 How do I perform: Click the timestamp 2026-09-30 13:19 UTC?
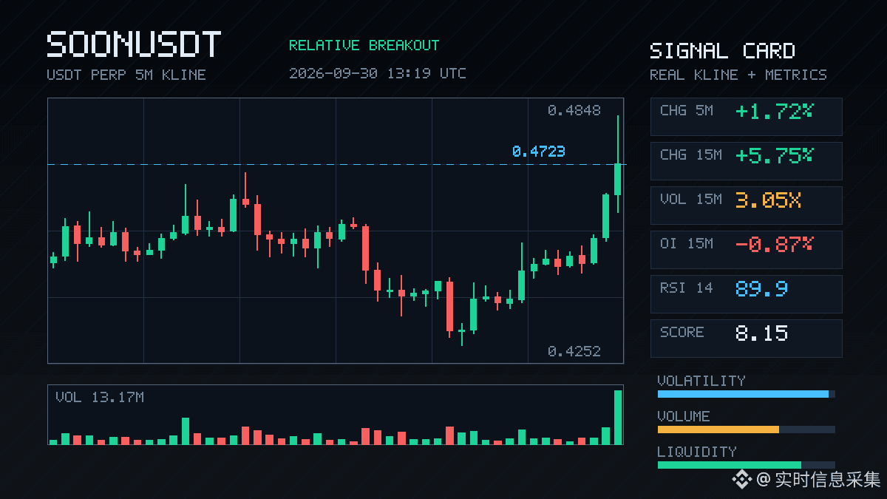click(x=378, y=73)
